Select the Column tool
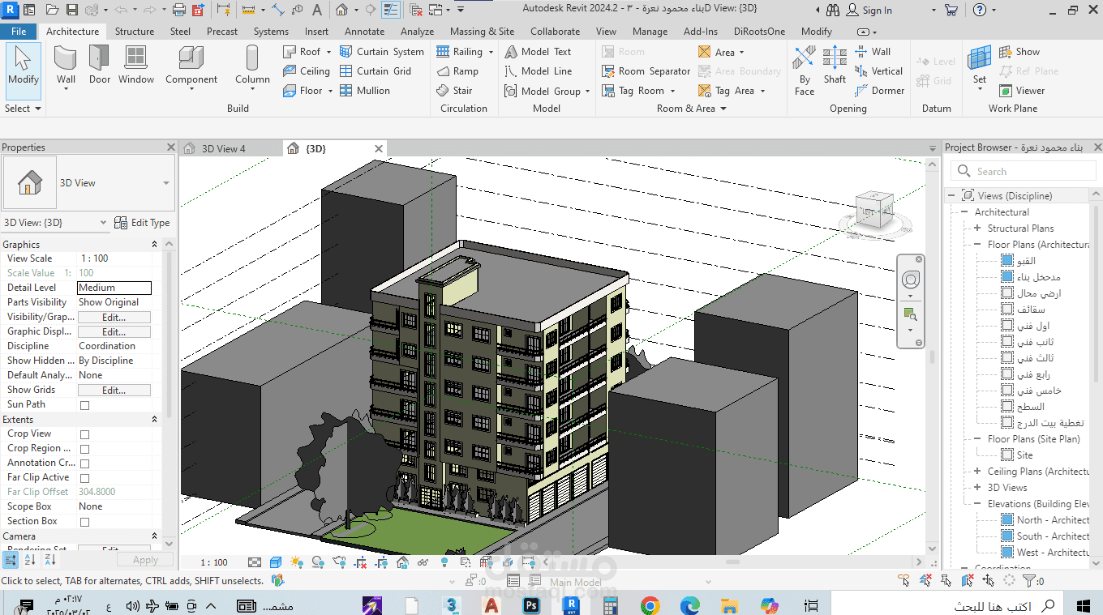This screenshot has width=1103, height=615. click(x=252, y=65)
